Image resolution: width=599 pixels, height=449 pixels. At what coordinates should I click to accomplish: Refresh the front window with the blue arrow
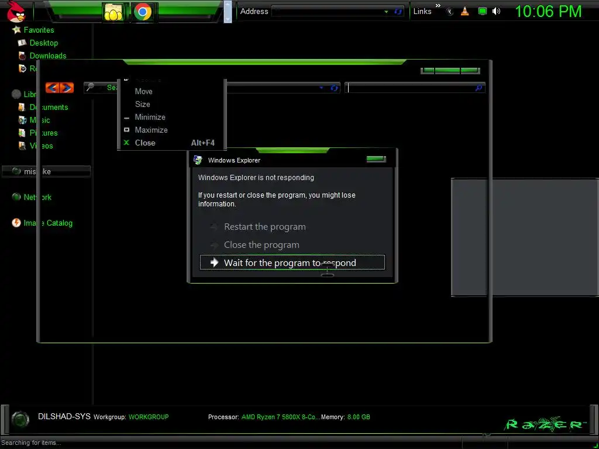334,88
